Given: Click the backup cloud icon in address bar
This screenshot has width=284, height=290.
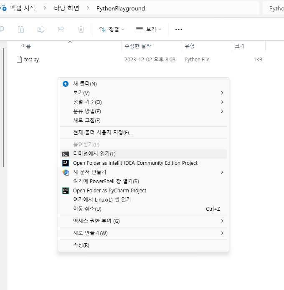Looking at the screenshot, I should coord(3,8).
